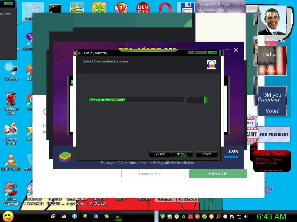Open the green pig game desktop icon

pyautogui.click(x=99, y=8)
